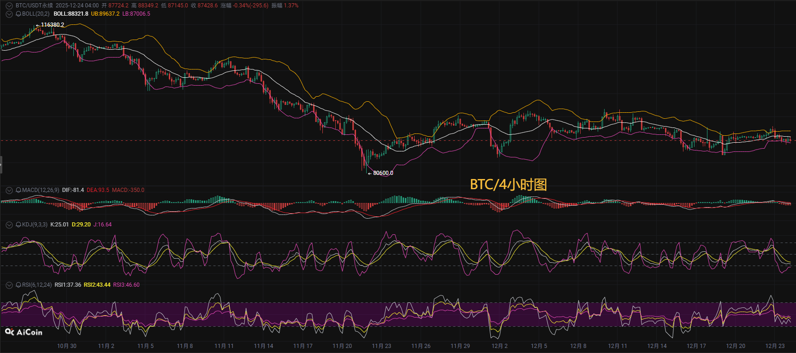
Task: Click the AiCoin logo watermark
Action: 24,332
